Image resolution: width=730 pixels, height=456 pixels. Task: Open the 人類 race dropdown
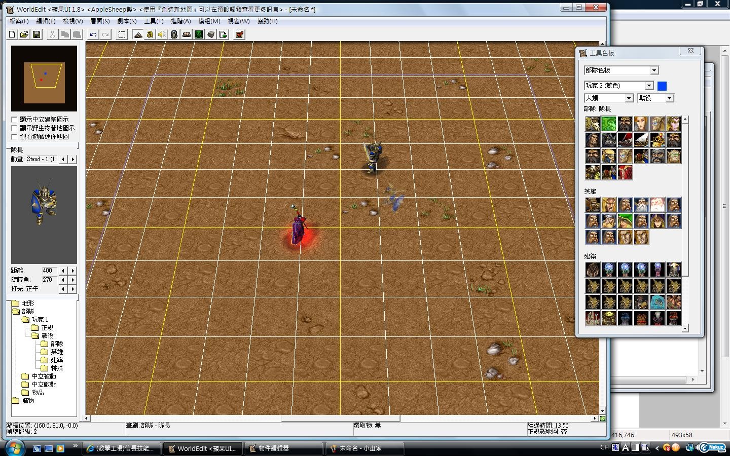[609, 98]
